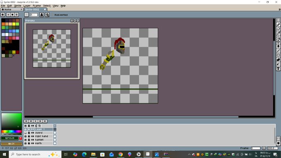Click the brown background color button

12,144
